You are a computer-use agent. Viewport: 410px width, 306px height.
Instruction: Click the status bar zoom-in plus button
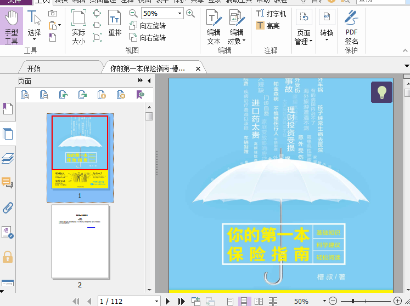(397, 301)
